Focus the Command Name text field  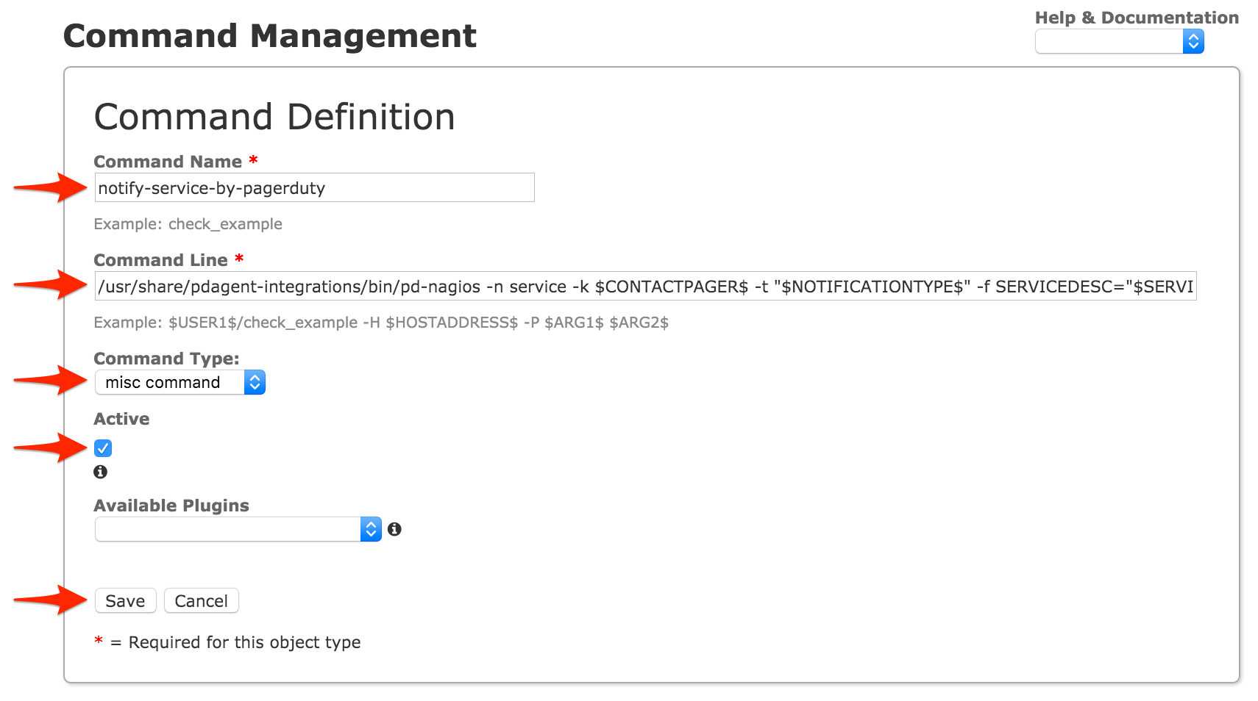(x=314, y=188)
